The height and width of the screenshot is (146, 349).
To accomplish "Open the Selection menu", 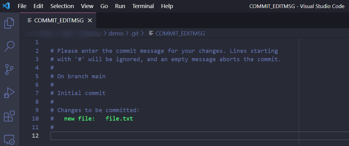I will [62, 6].
